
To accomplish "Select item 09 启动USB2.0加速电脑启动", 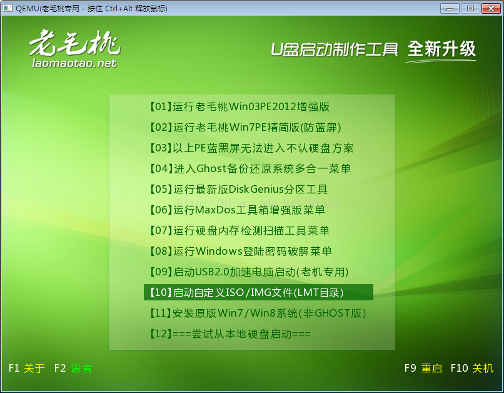I will pos(249,272).
